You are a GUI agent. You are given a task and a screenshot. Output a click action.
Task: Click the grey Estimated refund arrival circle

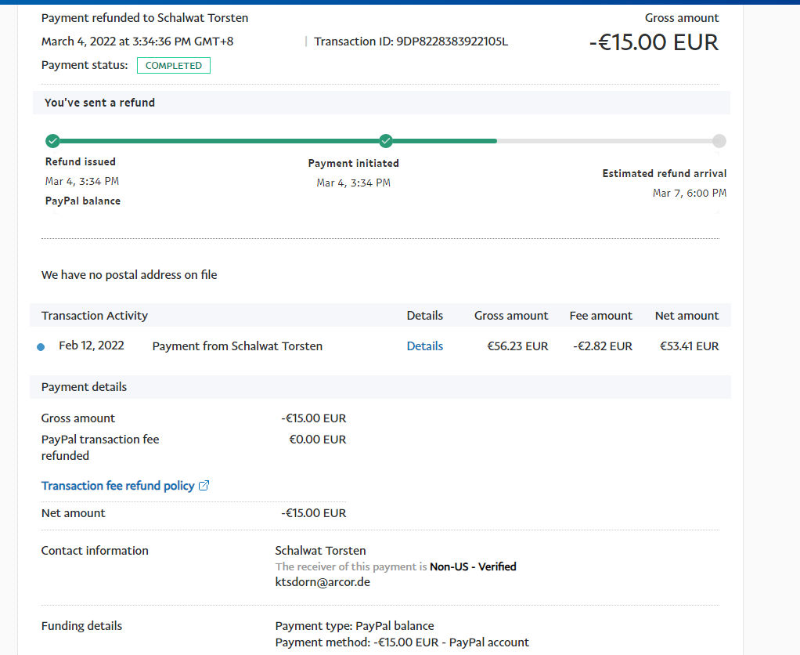click(x=719, y=141)
